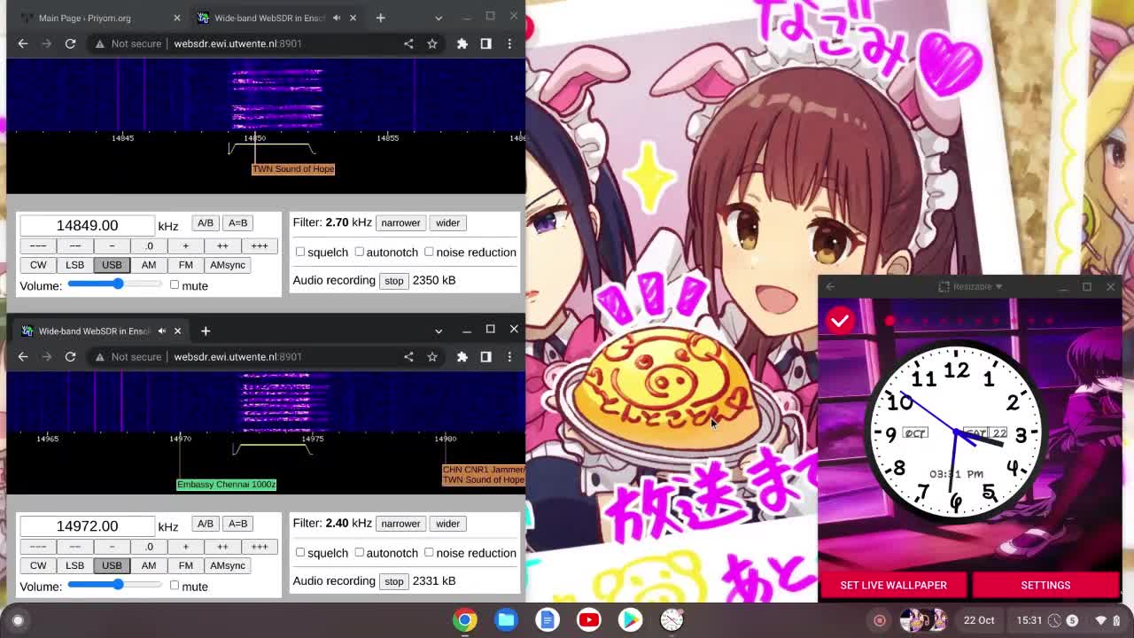Select CW mode in bottom WebSDR
1134x638 pixels.
(38, 565)
